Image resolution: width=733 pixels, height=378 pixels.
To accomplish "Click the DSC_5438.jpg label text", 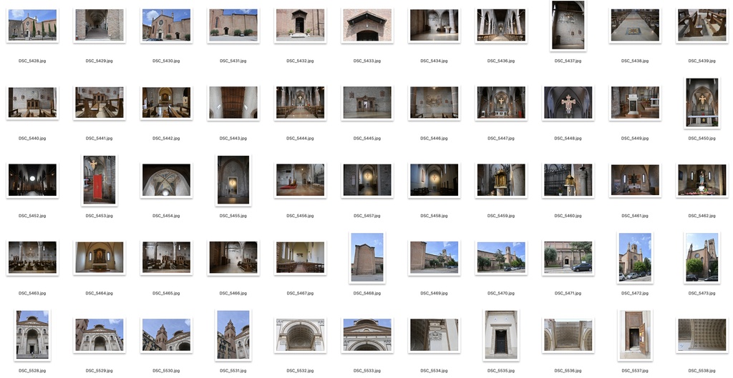I will click(x=635, y=61).
